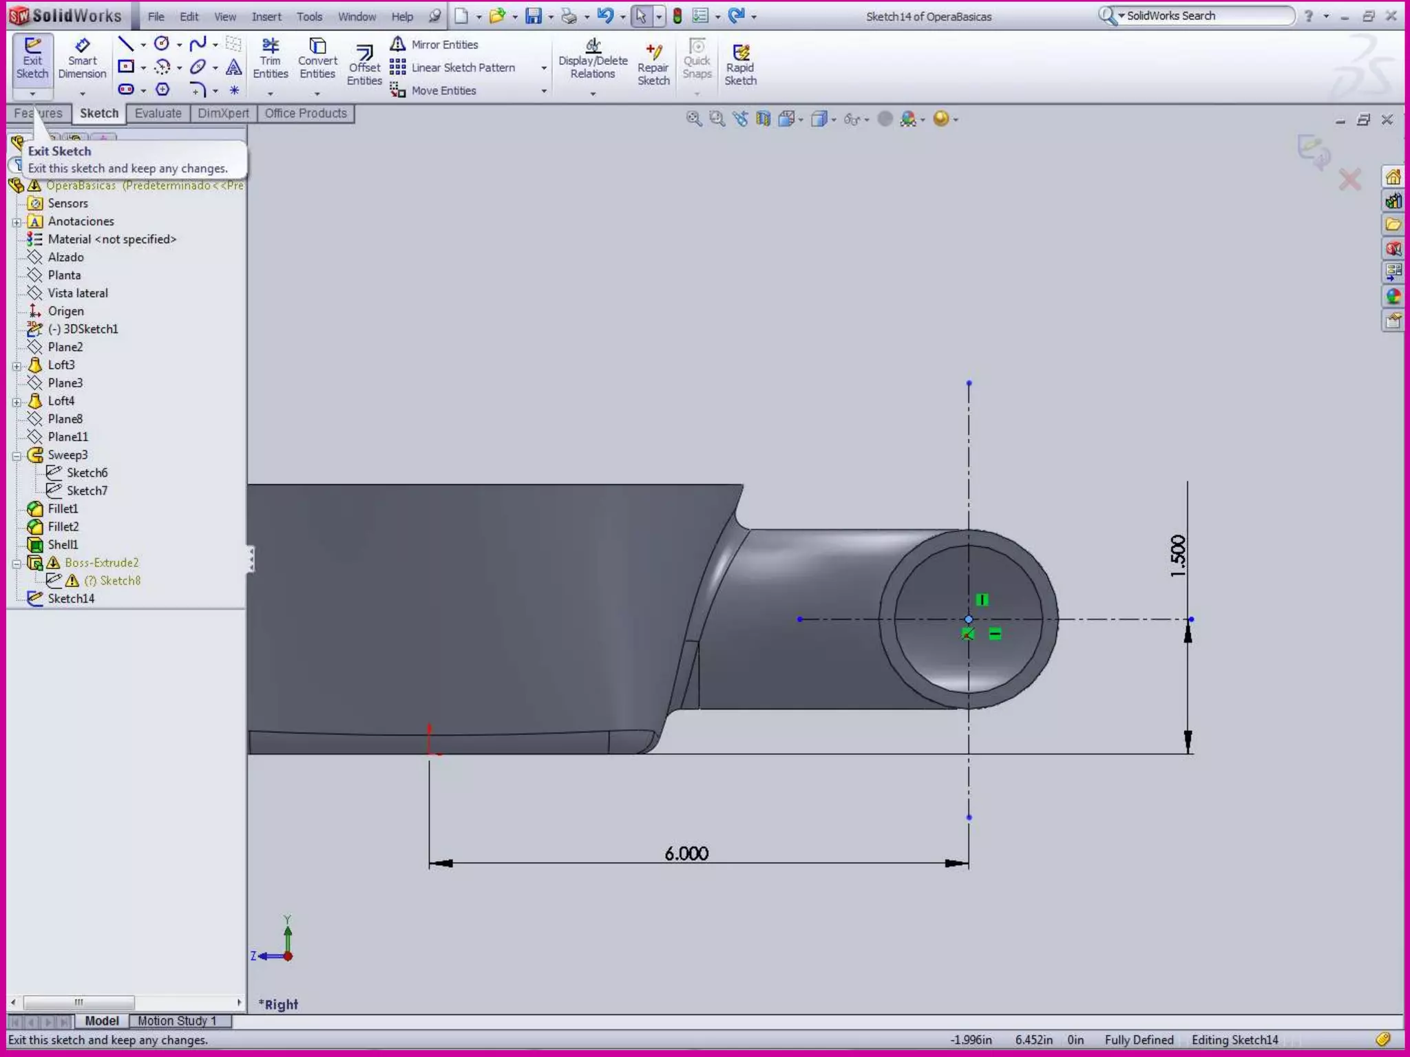Open the Appearances color ball tab
The height and width of the screenshot is (1057, 1410).
(1393, 297)
